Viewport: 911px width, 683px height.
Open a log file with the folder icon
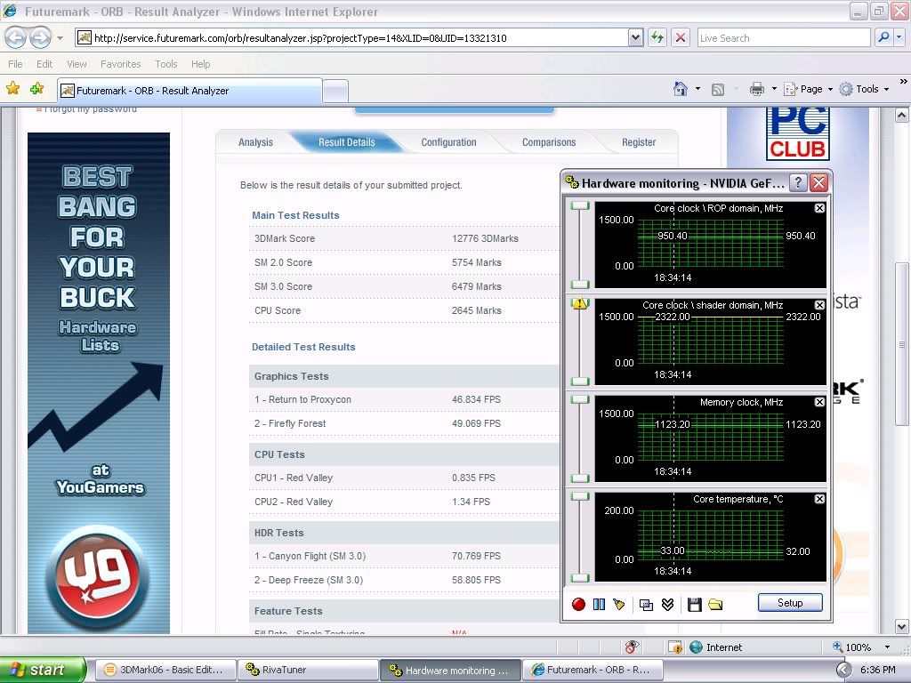[715, 605]
